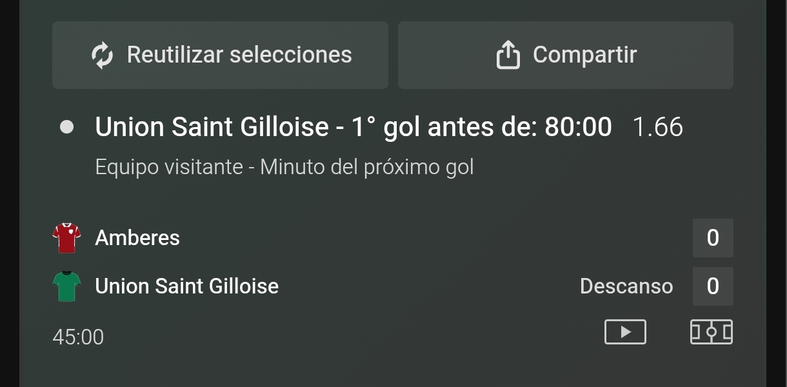787x387 pixels.
Task: Select the Amberes team name
Action: click(137, 238)
